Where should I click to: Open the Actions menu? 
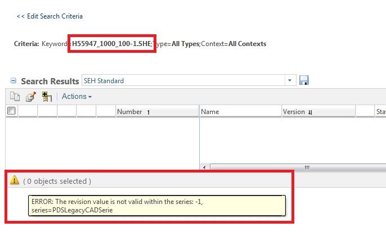click(x=77, y=97)
